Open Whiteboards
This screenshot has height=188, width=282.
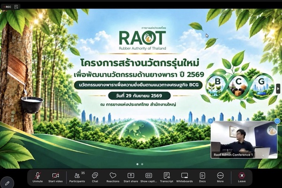(184, 177)
